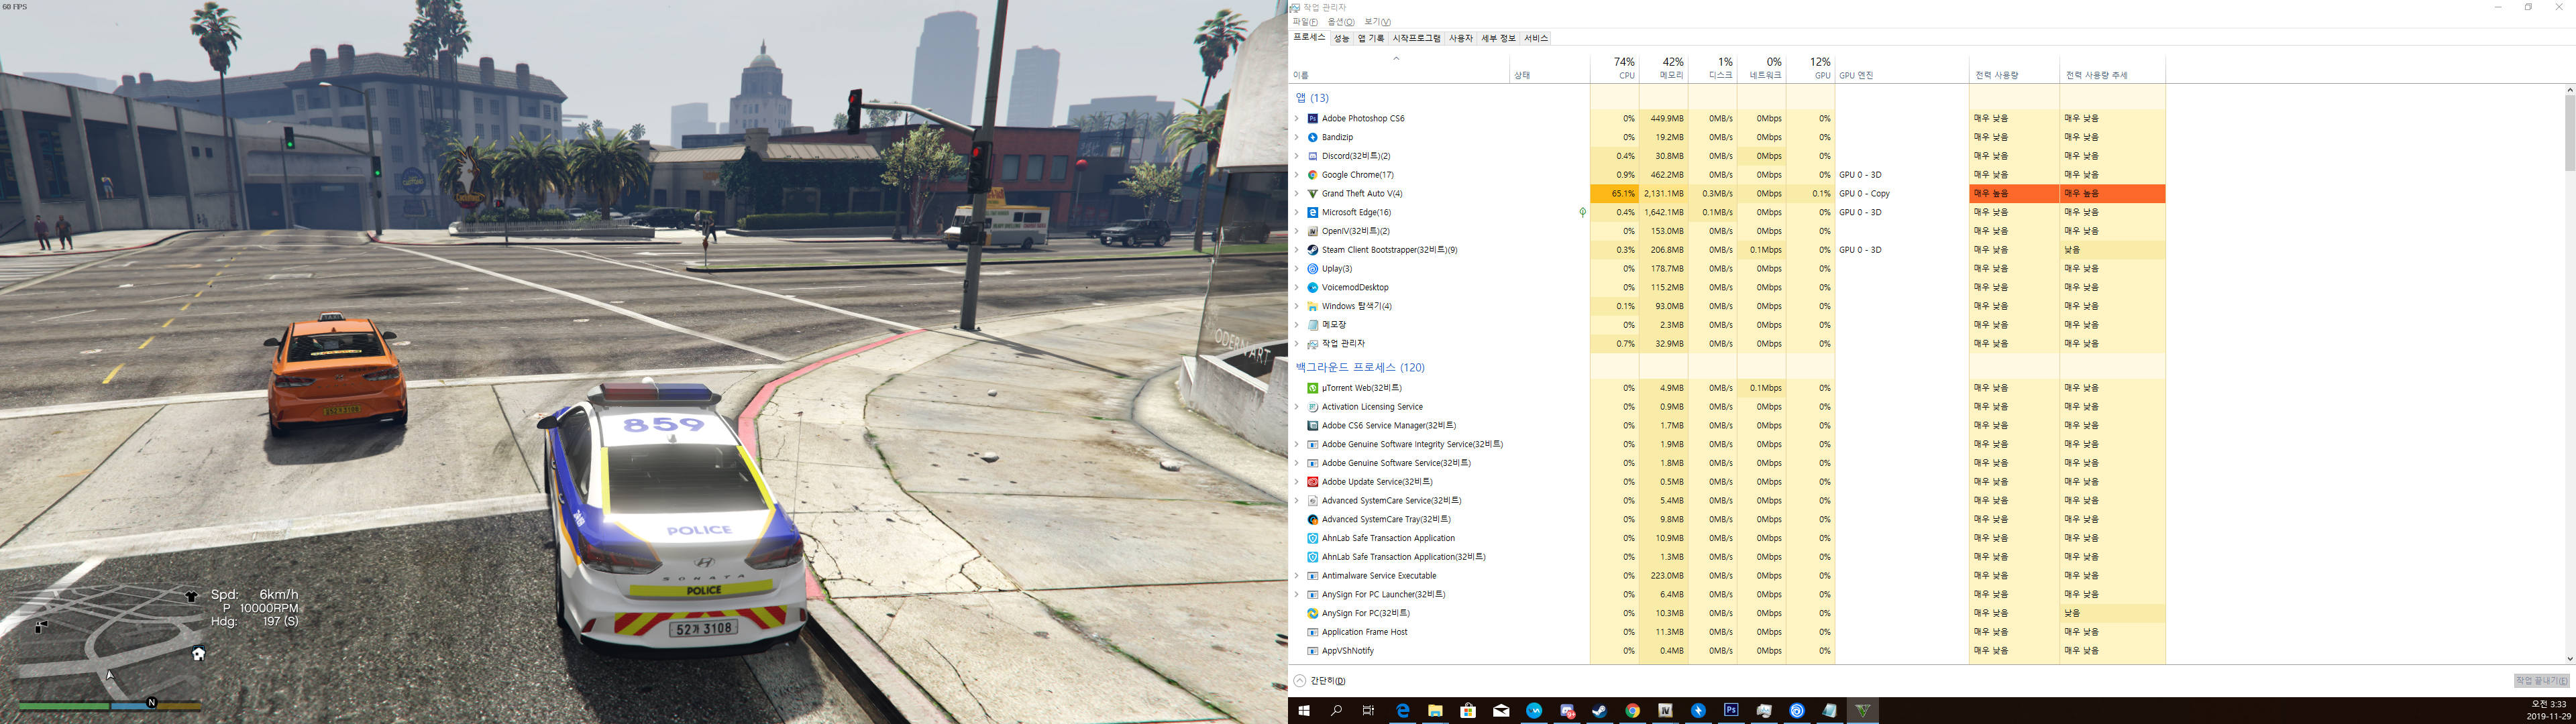Open the taskbar search icon
2576x724 pixels.
point(1336,711)
